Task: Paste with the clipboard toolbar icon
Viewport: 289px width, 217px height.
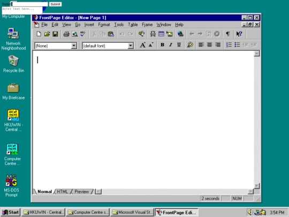Action: pos(111,34)
